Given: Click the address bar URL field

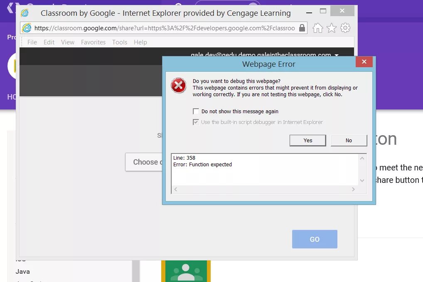Looking at the screenshot, I should click(x=165, y=28).
